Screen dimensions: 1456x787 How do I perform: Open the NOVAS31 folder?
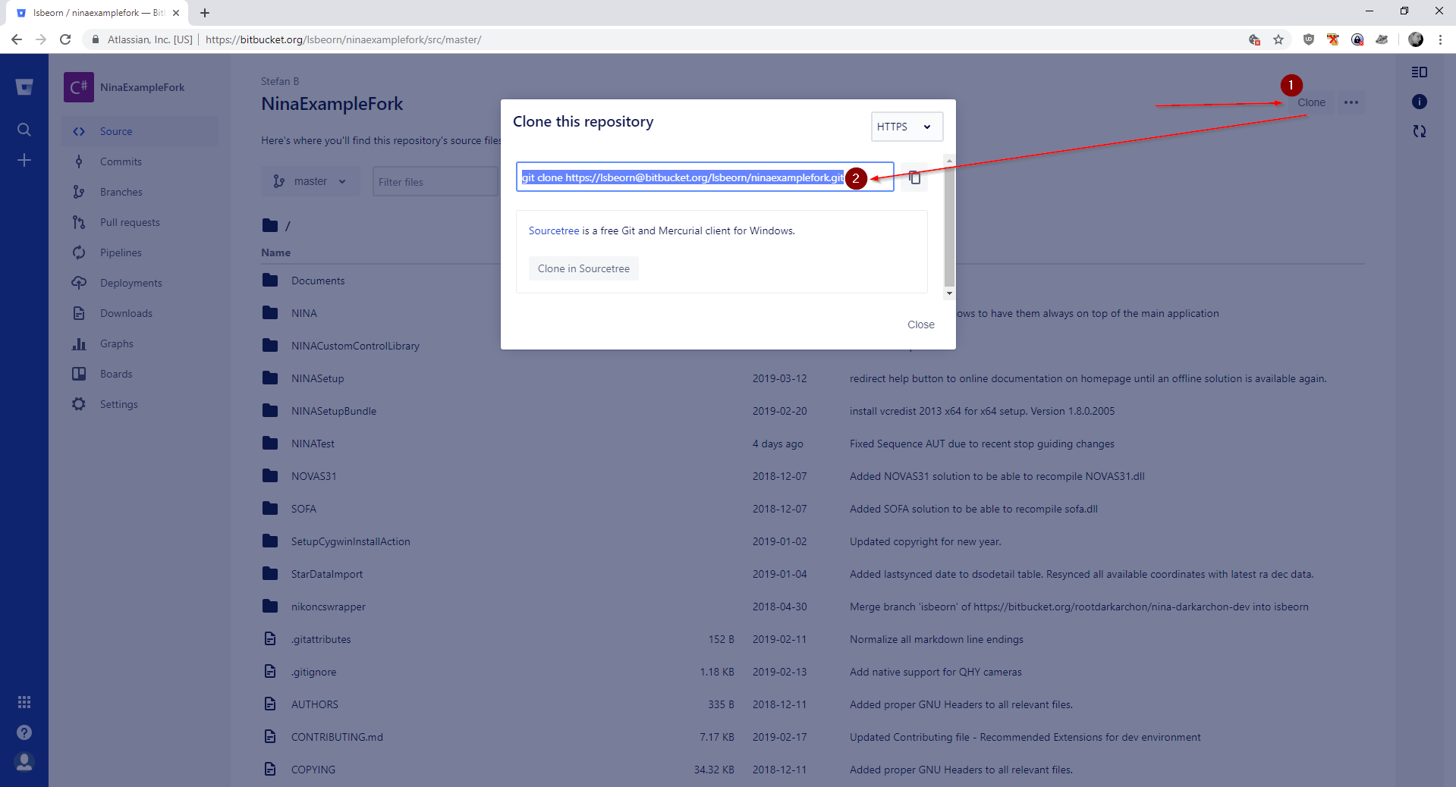(x=313, y=476)
